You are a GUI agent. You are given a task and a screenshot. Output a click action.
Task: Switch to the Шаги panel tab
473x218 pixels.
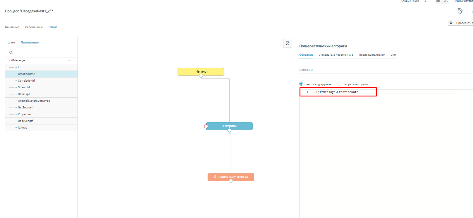(11, 43)
